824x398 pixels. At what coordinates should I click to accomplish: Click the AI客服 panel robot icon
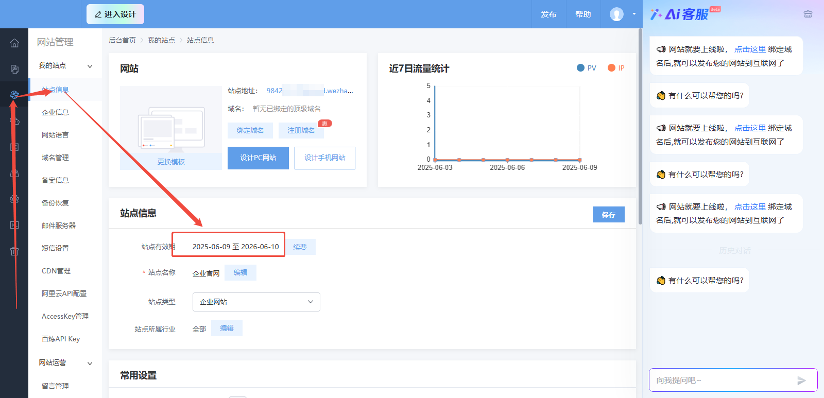(x=808, y=14)
